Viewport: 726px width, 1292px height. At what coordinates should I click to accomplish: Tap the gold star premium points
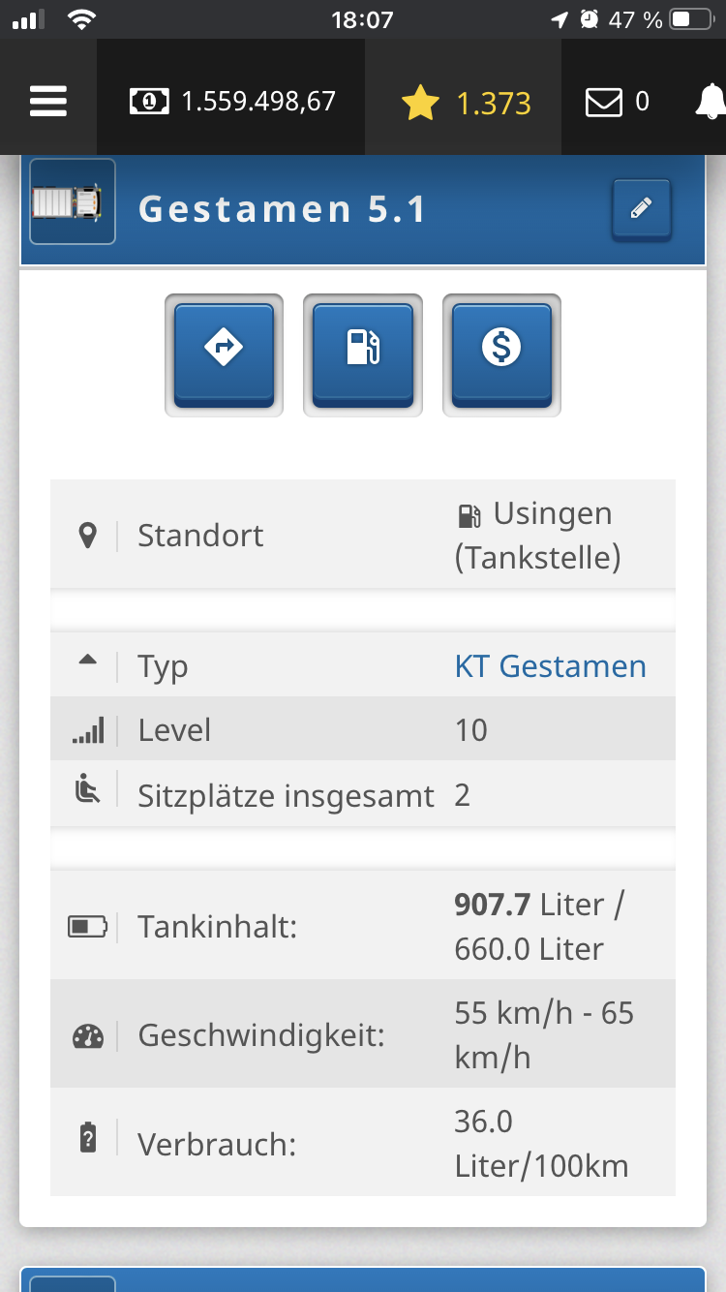[x=466, y=103]
